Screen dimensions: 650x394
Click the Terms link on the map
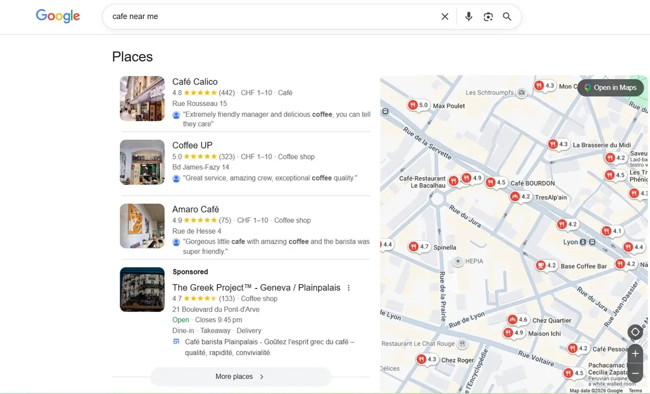tap(635, 390)
